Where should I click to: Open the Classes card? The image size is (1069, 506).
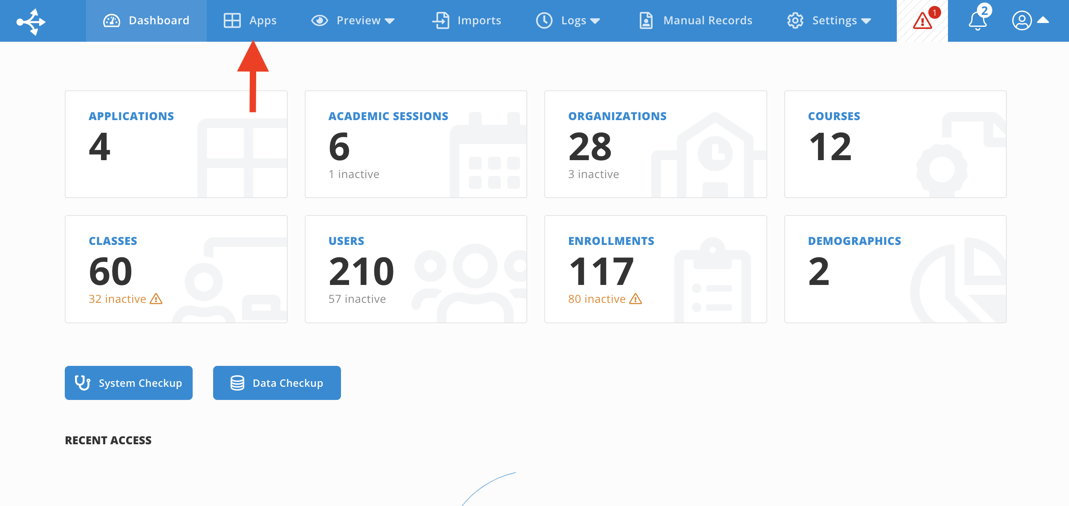tap(176, 269)
